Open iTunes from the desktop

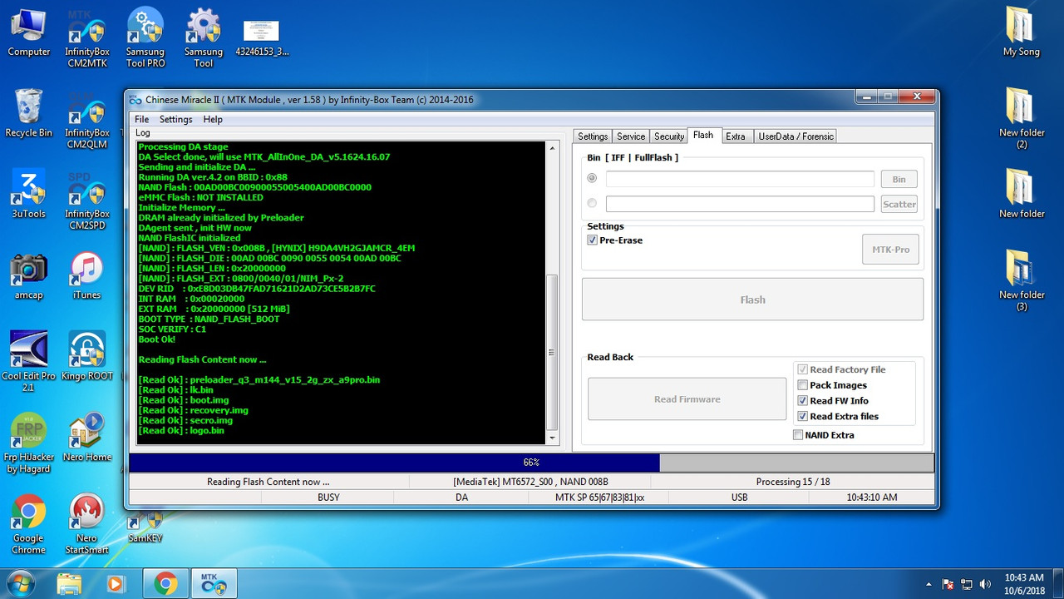coord(87,275)
